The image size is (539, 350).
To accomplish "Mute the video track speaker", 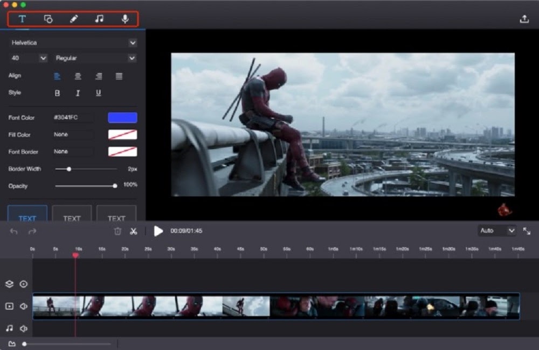I will click(23, 306).
